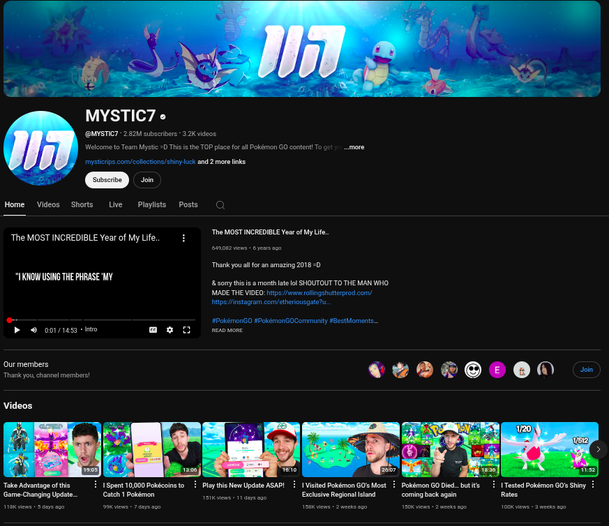Click the MYSTIC7 channel name heading
The height and width of the screenshot is (526, 609).
click(121, 117)
